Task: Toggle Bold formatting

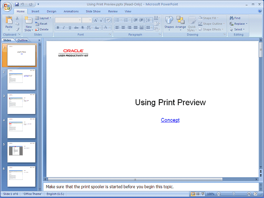Action: coord(58,28)
